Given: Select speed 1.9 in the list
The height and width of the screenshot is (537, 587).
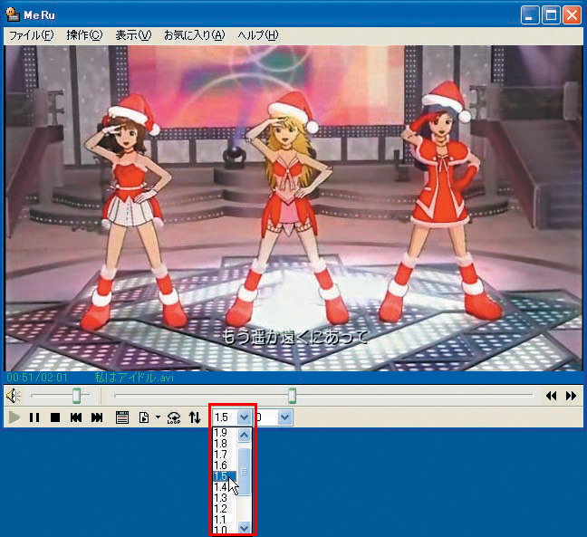Looking at the screenshot, I should pos(225,433).
